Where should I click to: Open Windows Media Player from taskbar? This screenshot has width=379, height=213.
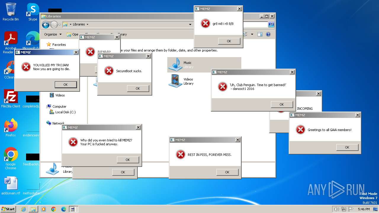pos(44,209)
